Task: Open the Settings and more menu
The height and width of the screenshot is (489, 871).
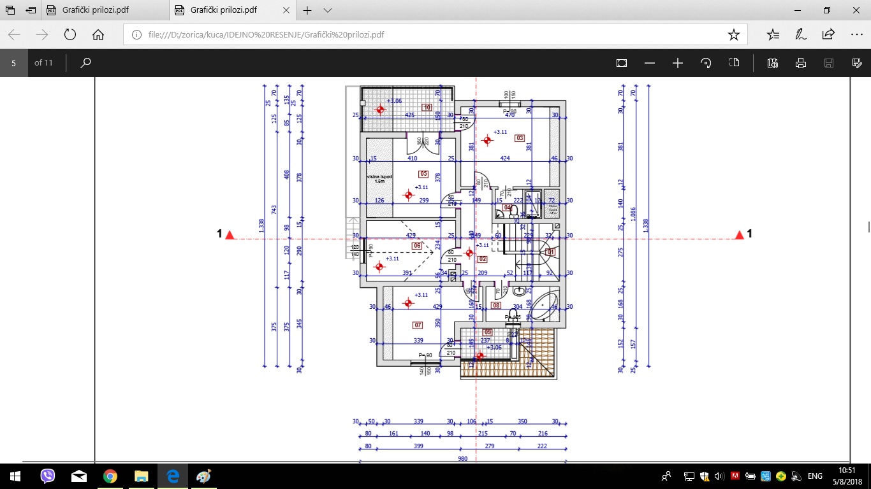Action: coord(856,34)
